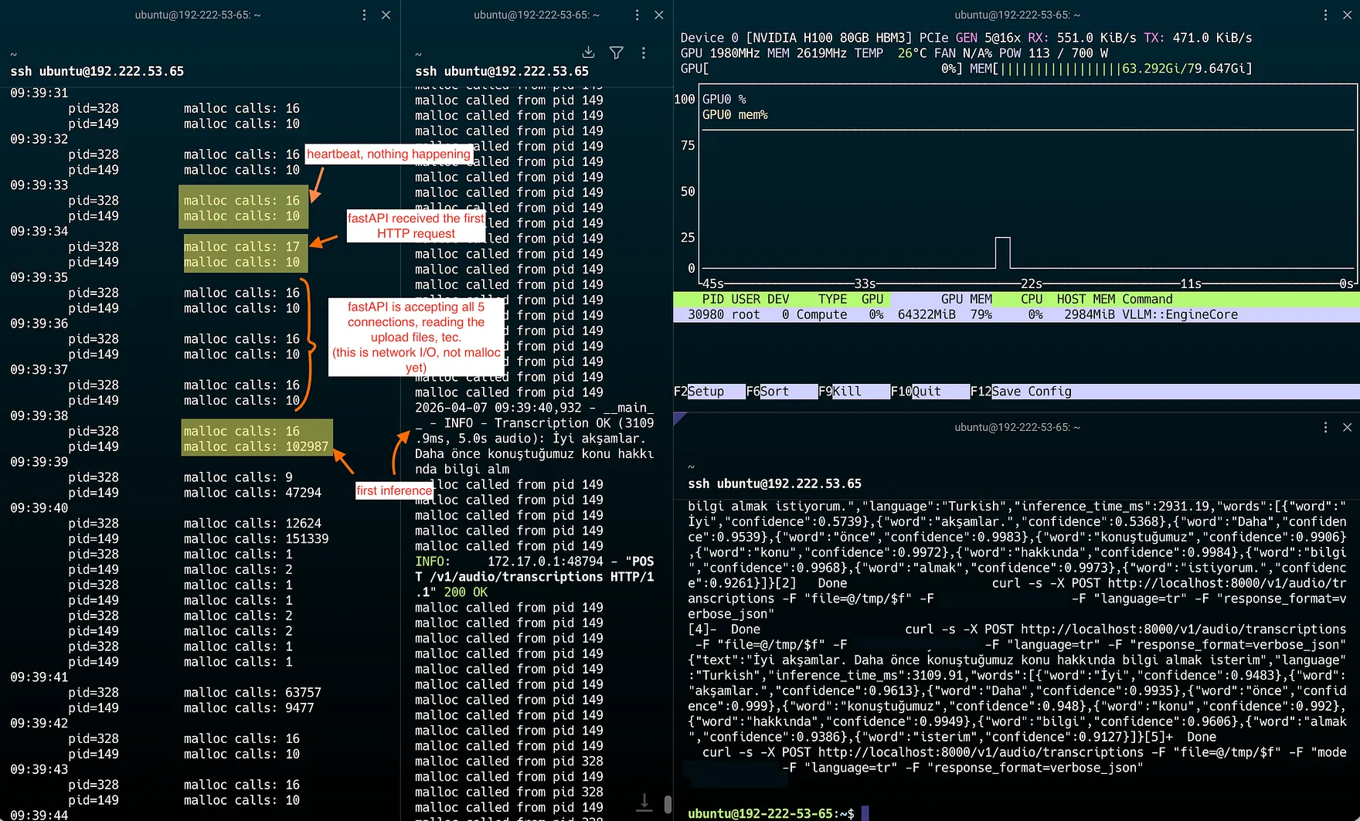The height and width of the screenshot is (821, 1360).
Task: Focus the leftmost pane title ubuntu@192-222-53-65
Action: (198, 15)
